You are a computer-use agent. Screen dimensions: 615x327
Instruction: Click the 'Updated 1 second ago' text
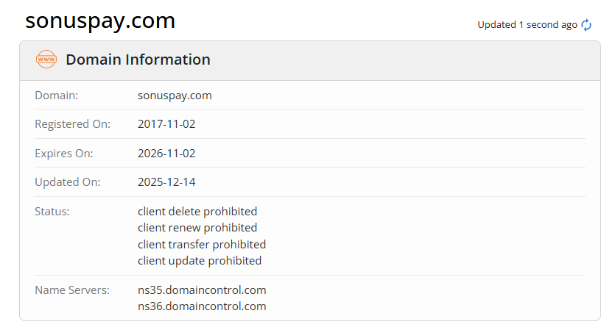pos(527,25)
